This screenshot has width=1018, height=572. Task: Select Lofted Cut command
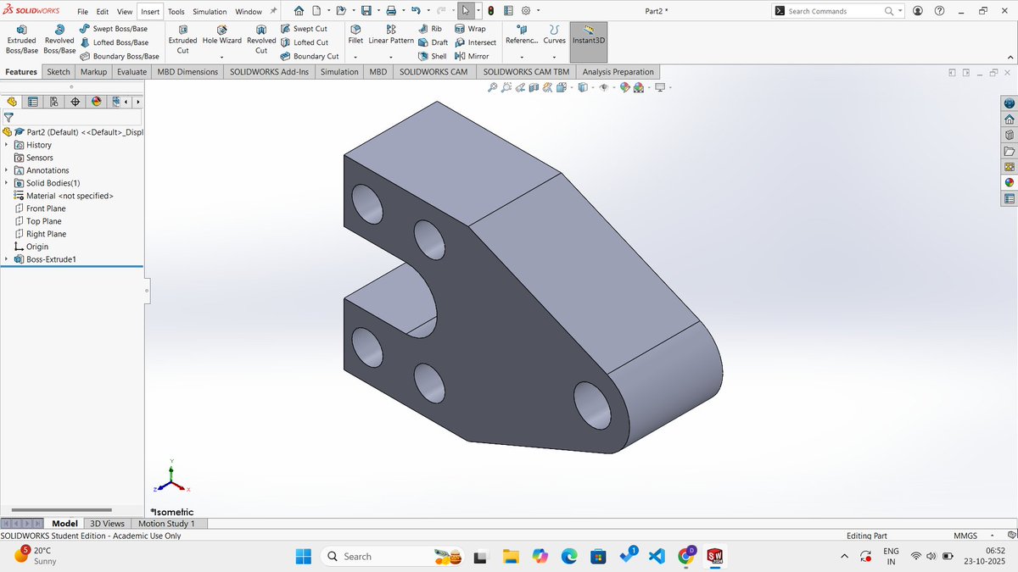click(305, 42)
